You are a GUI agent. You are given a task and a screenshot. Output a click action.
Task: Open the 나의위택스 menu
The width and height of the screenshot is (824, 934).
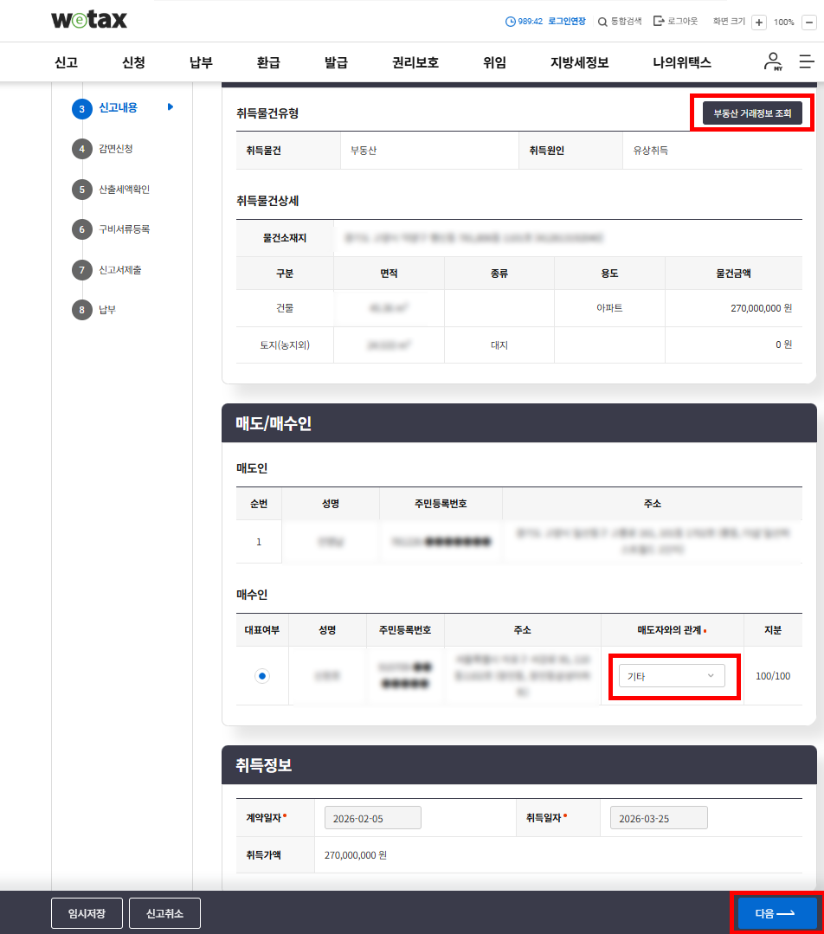(681, 62)
